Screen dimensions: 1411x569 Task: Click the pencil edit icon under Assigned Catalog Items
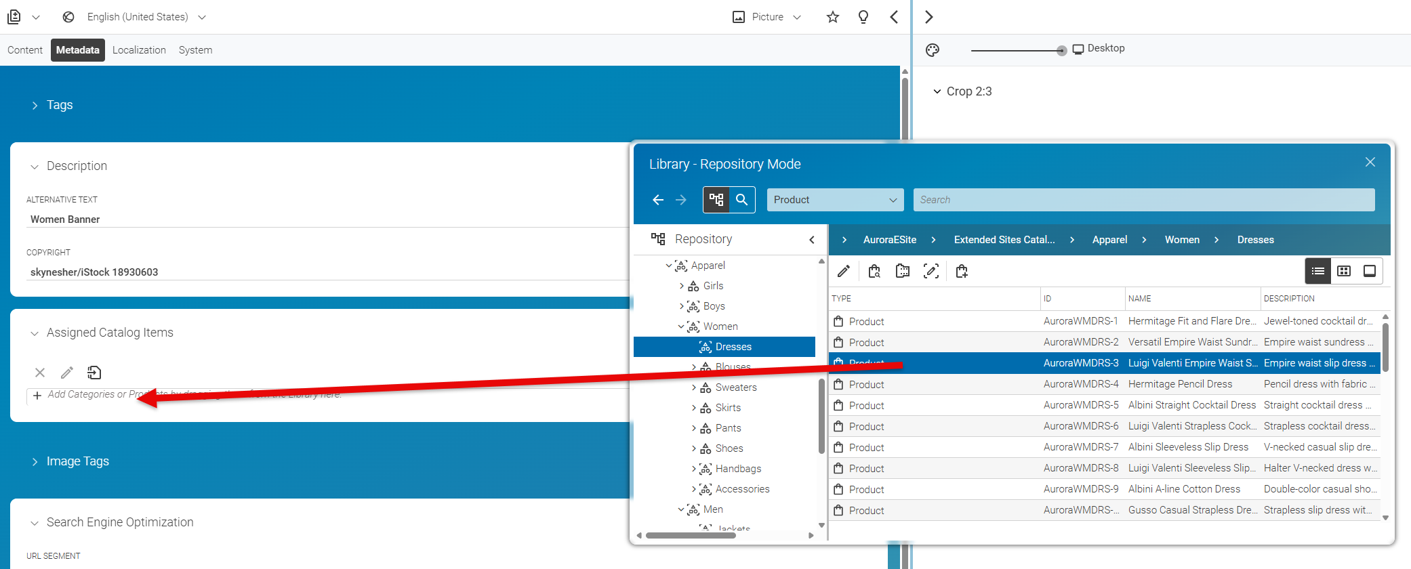[x=67, y=373]
